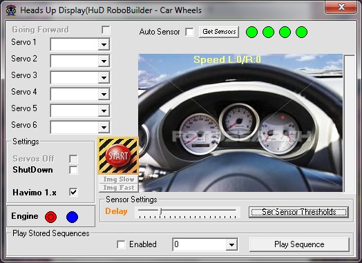Tick the Enabled checkbox for stored sequences

click(121, 244)
